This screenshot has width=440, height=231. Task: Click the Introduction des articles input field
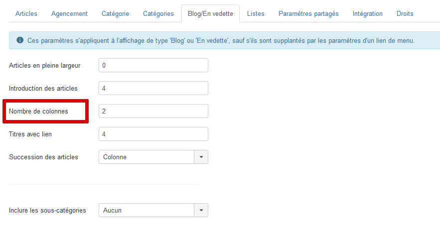(153, 88)
